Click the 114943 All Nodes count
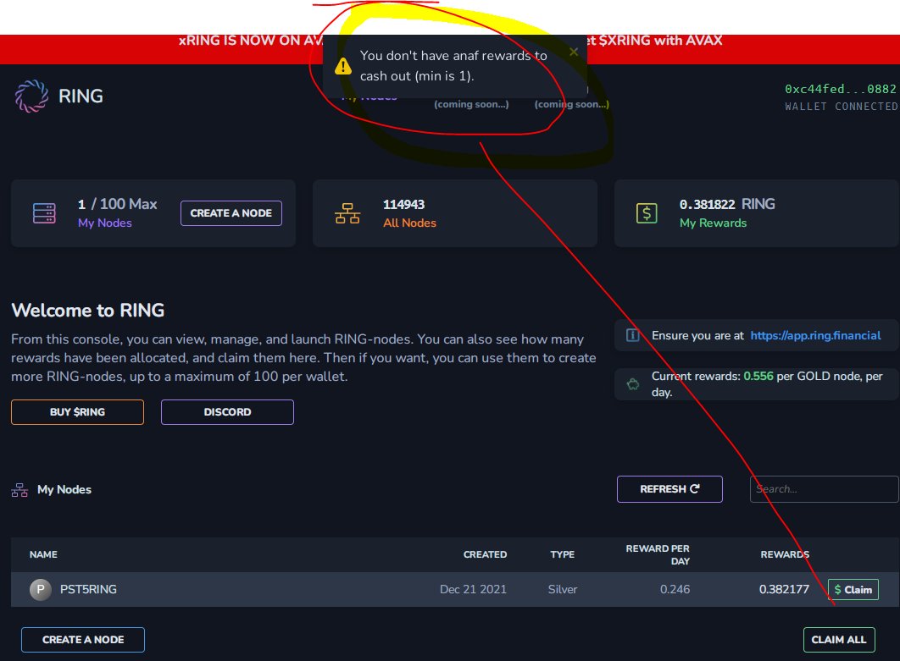900x661 pixels. [x=404, y=205]
